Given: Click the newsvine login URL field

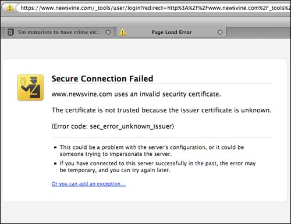Looking at the screenshot, I should point(154,8).
